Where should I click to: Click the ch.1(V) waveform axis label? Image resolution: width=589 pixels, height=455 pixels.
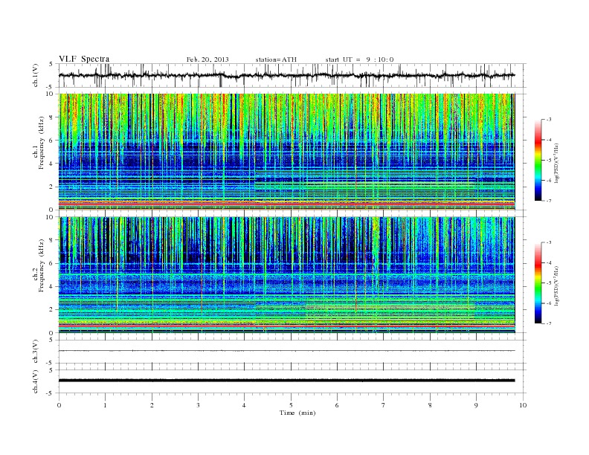(x=35, y=75)
